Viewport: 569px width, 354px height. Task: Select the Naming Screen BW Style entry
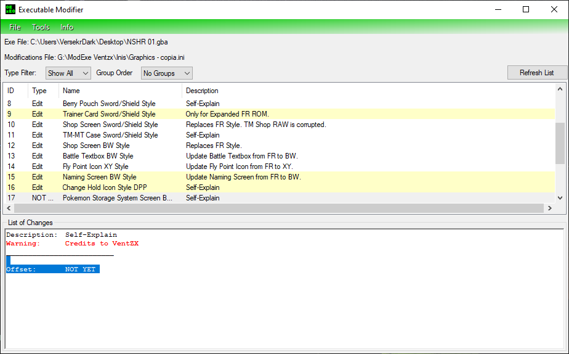[99, 177]
